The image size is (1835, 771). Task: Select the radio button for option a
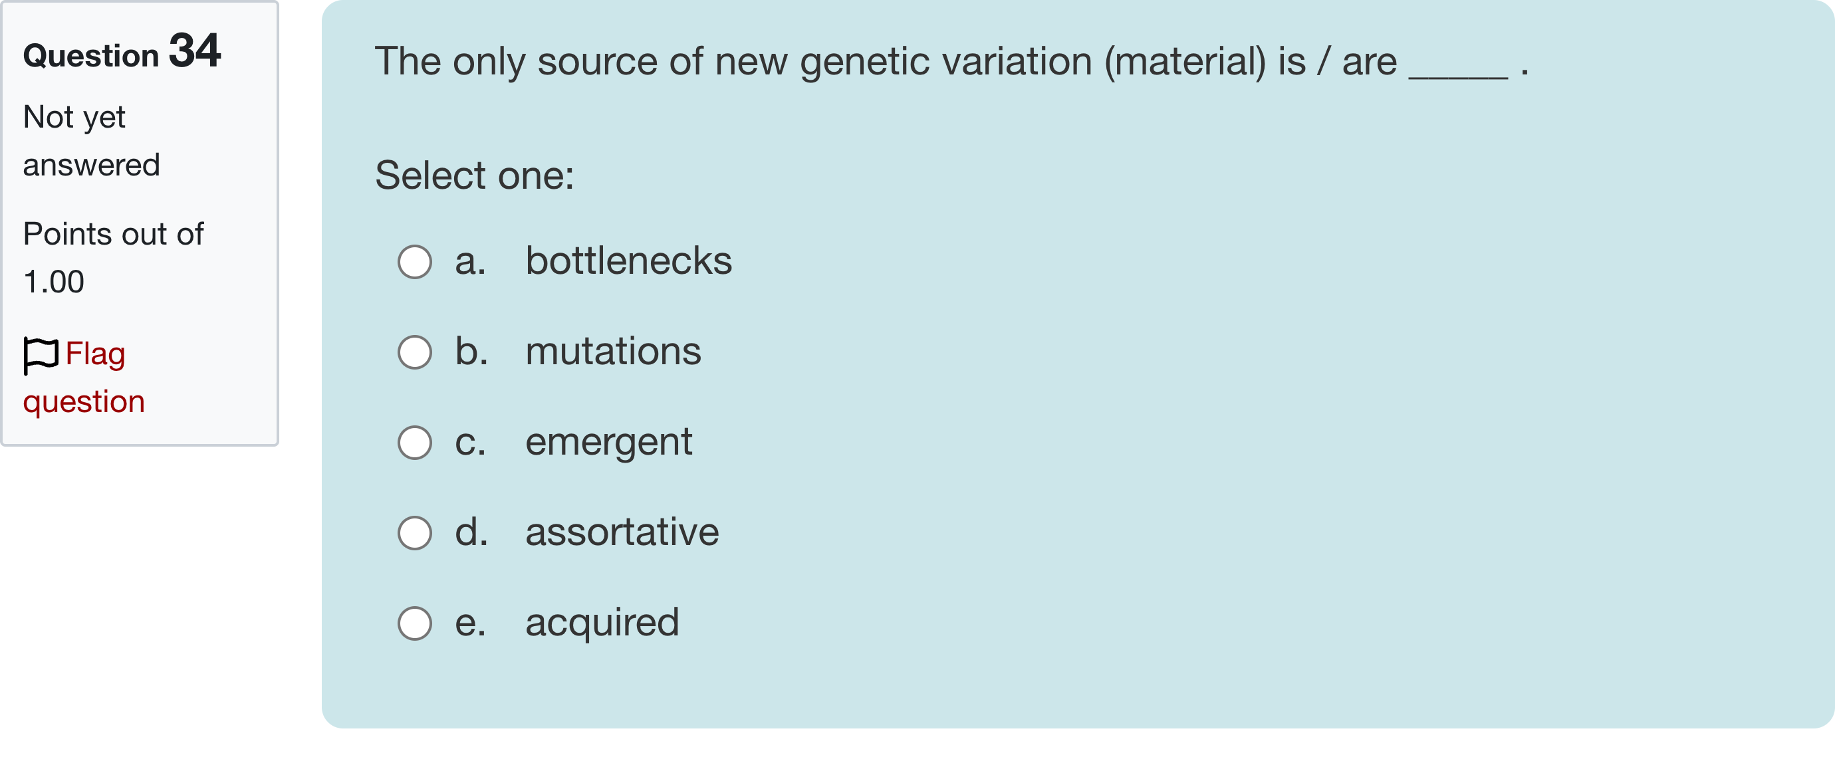415,262
